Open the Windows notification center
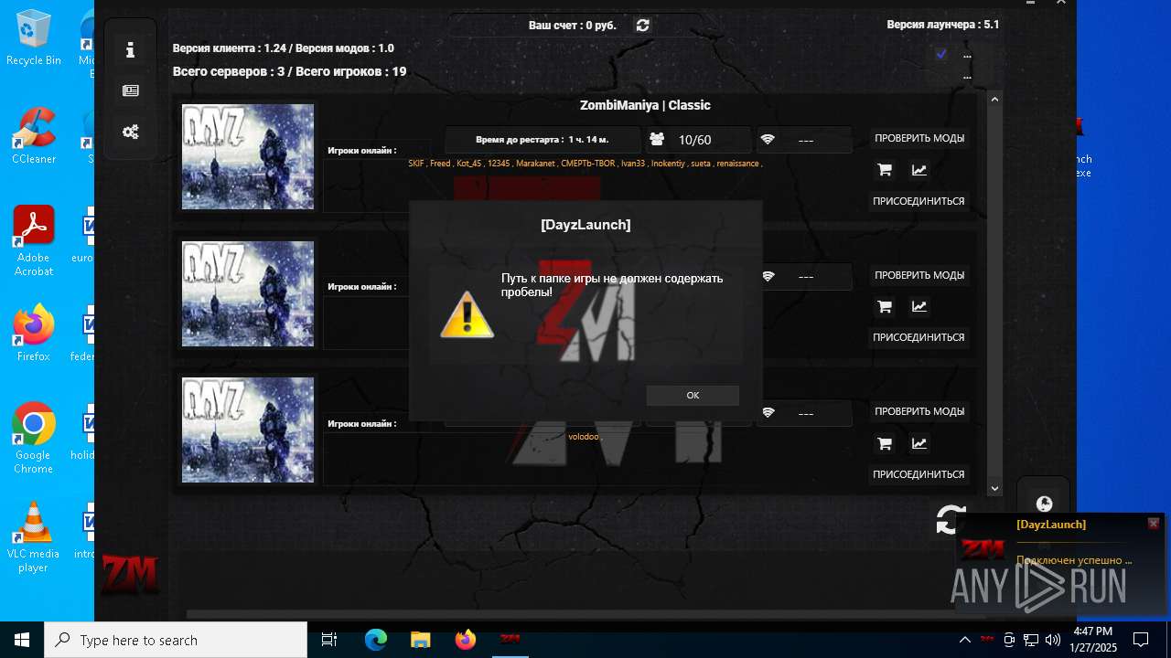This screenshot has width=1171, height=658. [1141, 640]
